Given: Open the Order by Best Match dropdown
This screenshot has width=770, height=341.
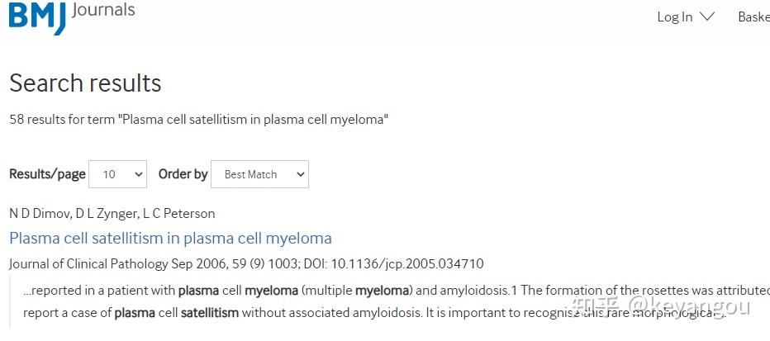Looking at the screenshot, I should (x=259, y=174).
